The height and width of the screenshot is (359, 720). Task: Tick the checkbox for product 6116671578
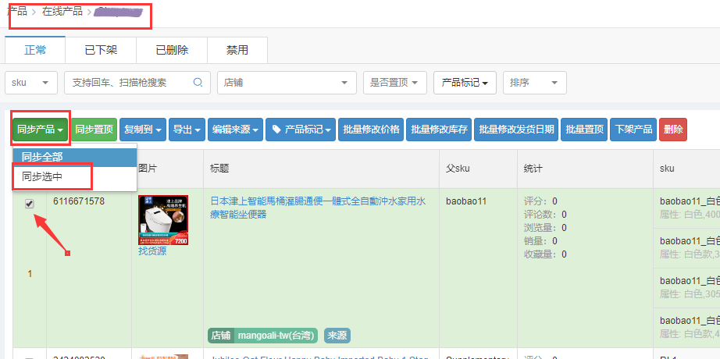[x=30, y=204]
